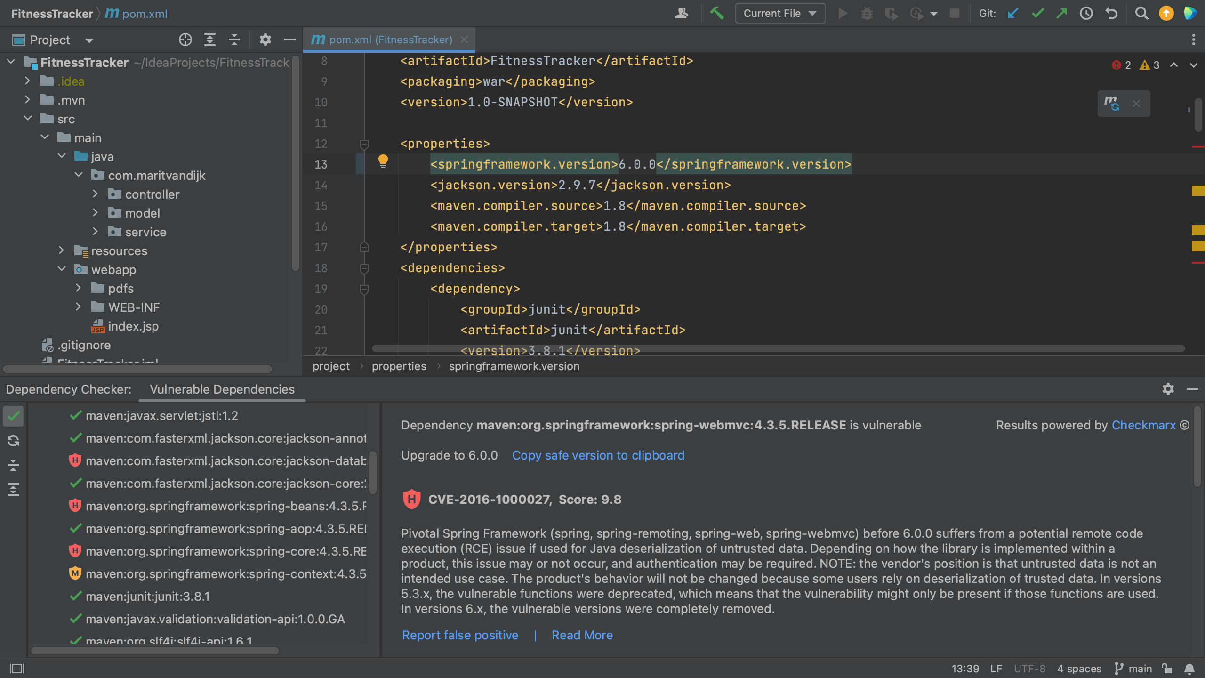Push commits with the green Git arrow
This screenshot has width=1205, height=678.
pyautogui.click(x=1061, y=13)
